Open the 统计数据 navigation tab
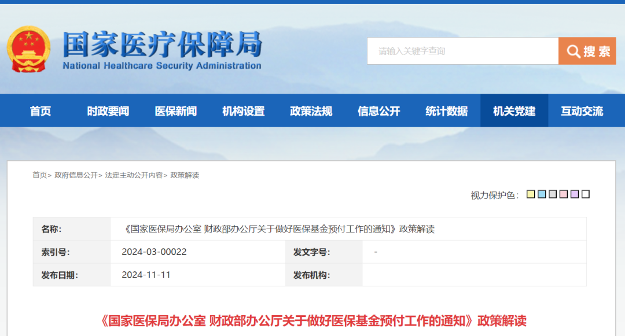The width and height of the screenshot is (625, 336). [x=447, y=111]
